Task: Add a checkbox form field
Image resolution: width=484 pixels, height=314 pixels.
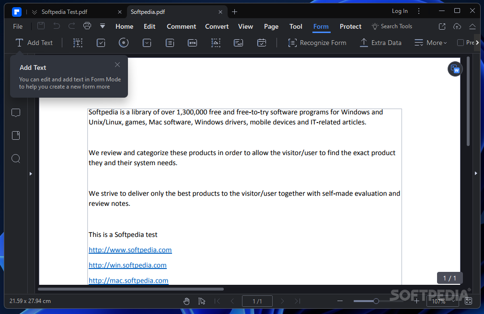Action: click(x=101, y=43)
